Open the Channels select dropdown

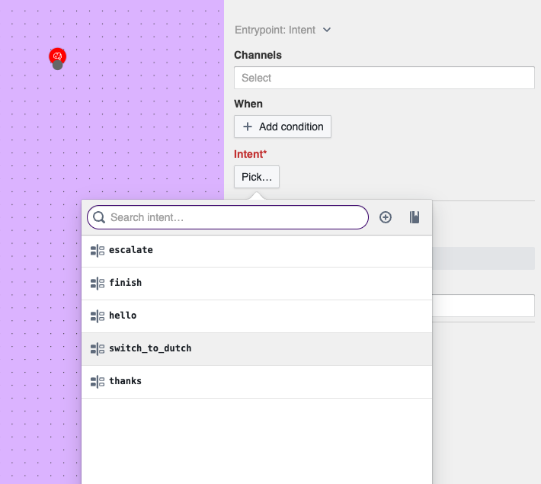coord(384,78)
